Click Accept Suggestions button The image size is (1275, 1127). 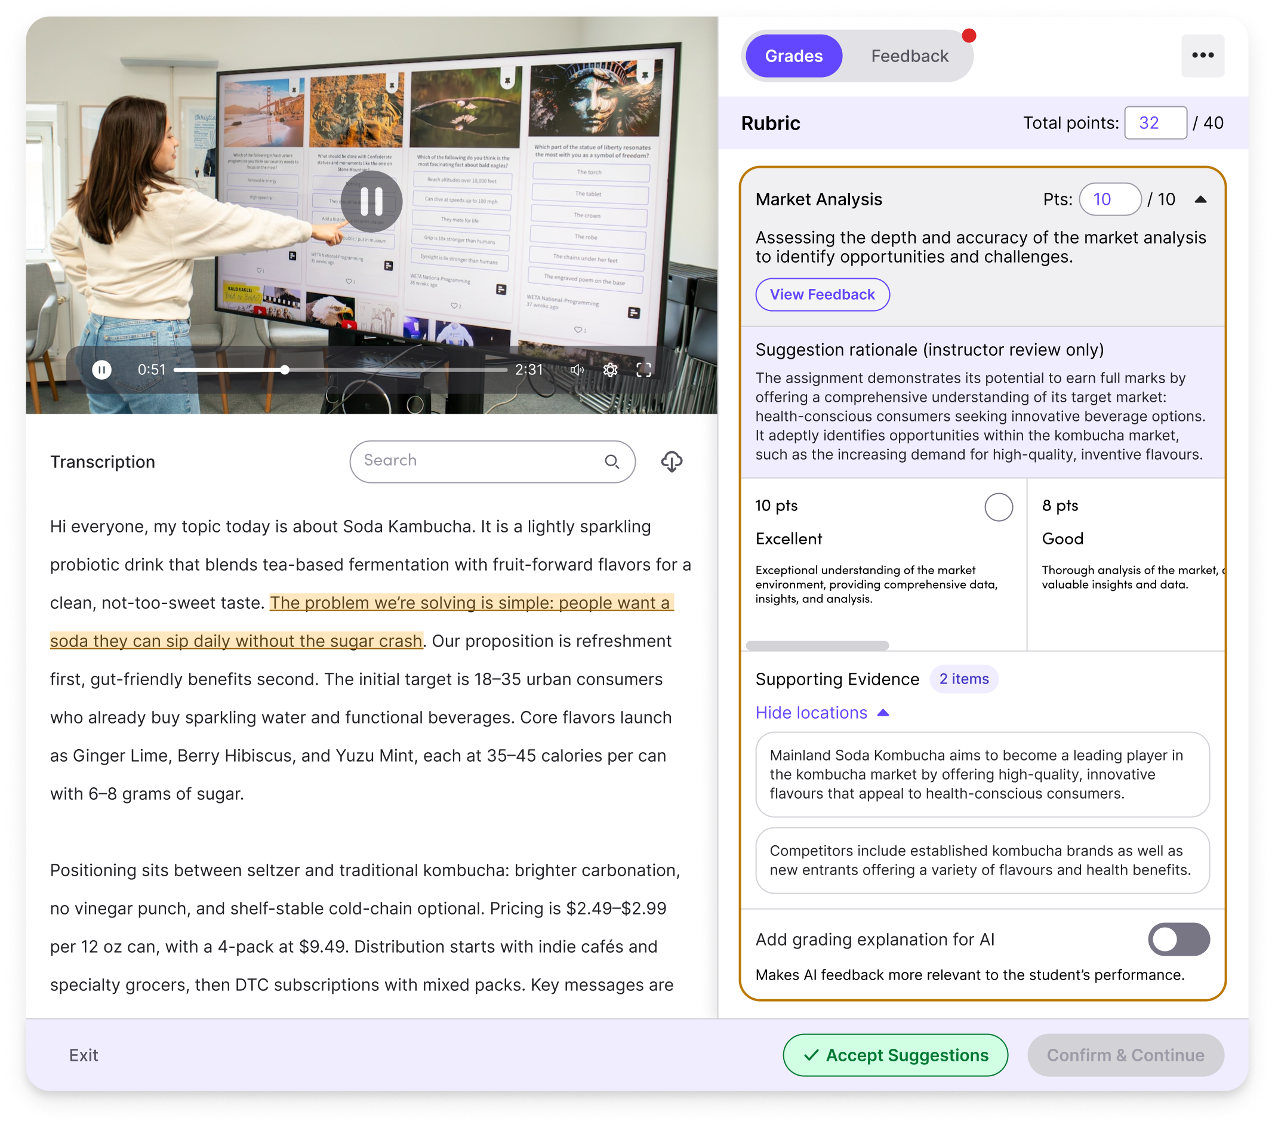[x=895, y=1055]
